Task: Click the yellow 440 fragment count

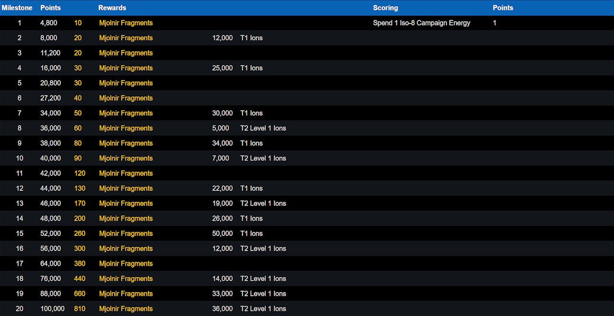Action: pyautogui.click(x=80, y=278)
